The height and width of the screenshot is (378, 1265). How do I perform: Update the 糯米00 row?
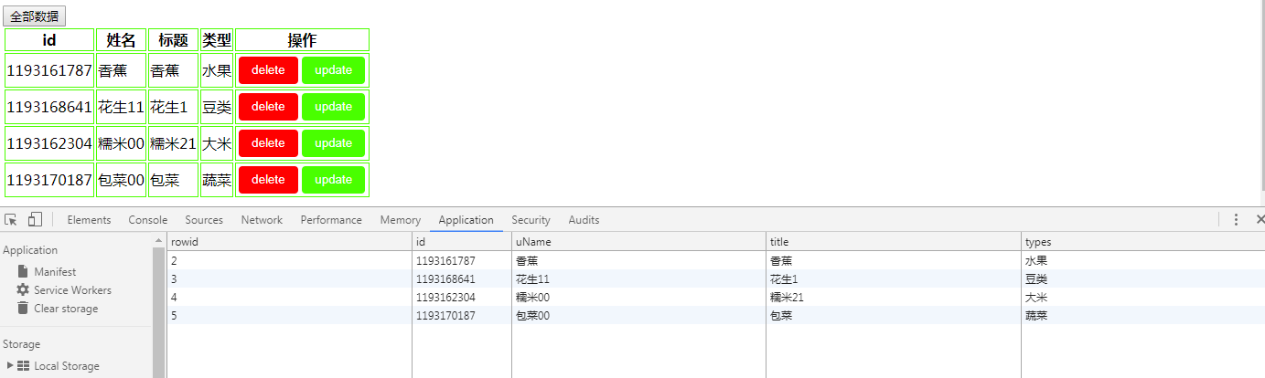coord(333,143)
